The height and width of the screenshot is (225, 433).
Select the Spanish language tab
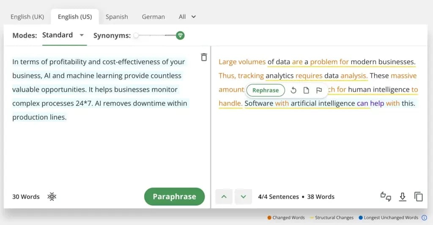117,17
